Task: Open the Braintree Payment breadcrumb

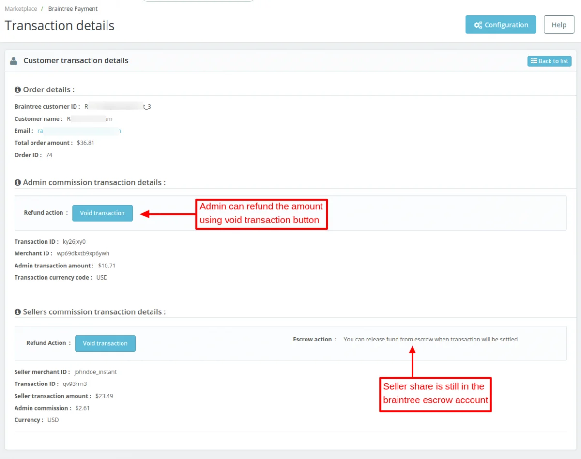Action: 73,9
